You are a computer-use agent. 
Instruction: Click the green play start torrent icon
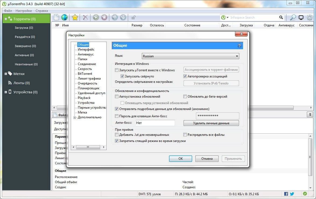click(x=96, y=17)
